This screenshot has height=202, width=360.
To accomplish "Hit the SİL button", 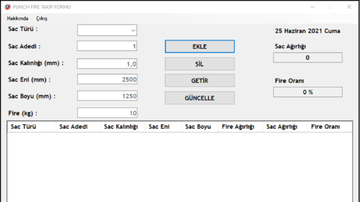I will coord(200,64).
